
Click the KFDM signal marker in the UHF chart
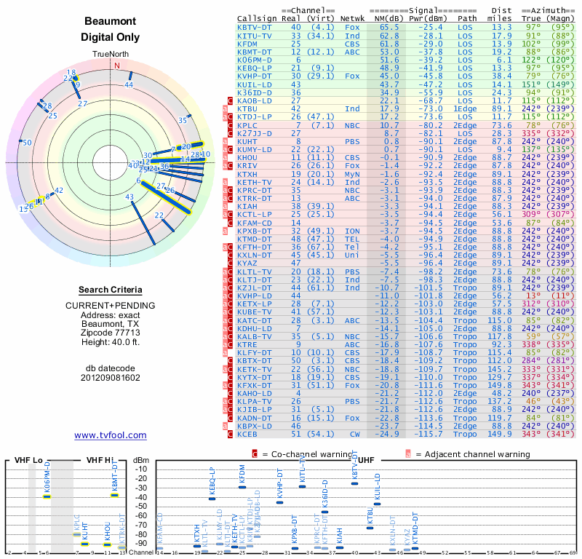(x=242, y=488)
